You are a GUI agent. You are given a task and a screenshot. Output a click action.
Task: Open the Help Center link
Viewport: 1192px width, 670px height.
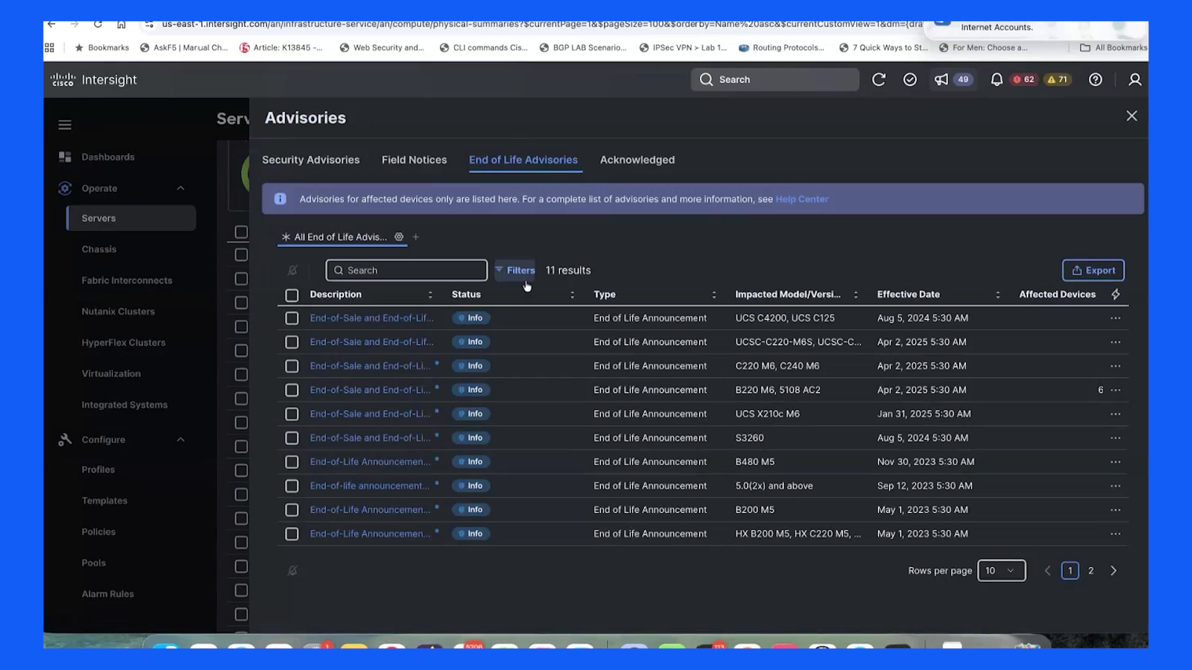tap(801, 199)
